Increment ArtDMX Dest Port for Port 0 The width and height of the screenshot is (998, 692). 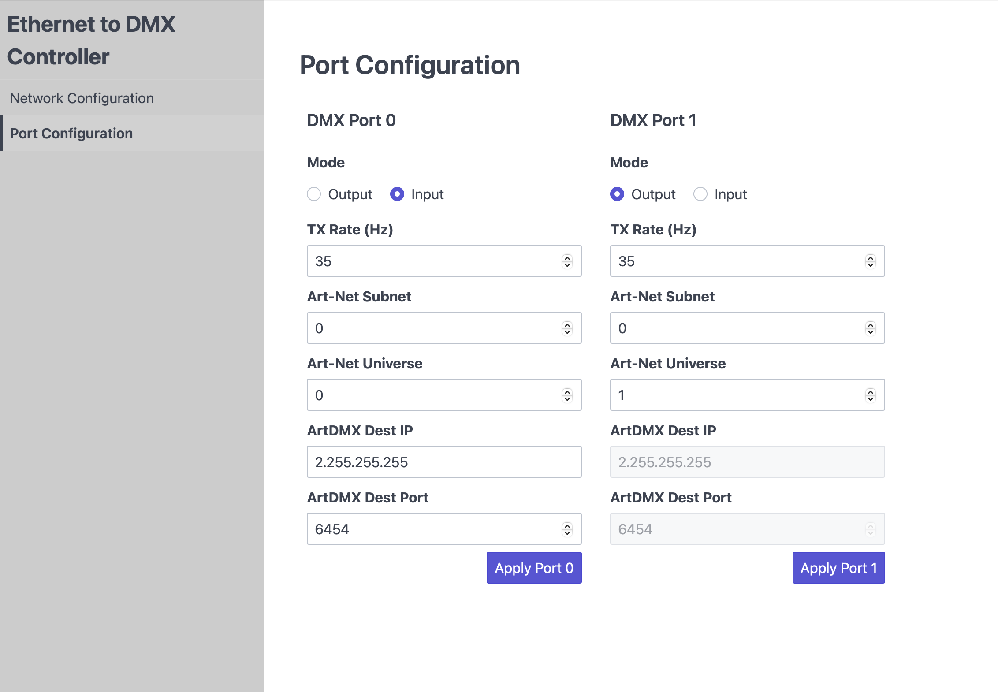pyautogui.click(x=568, y=526)
